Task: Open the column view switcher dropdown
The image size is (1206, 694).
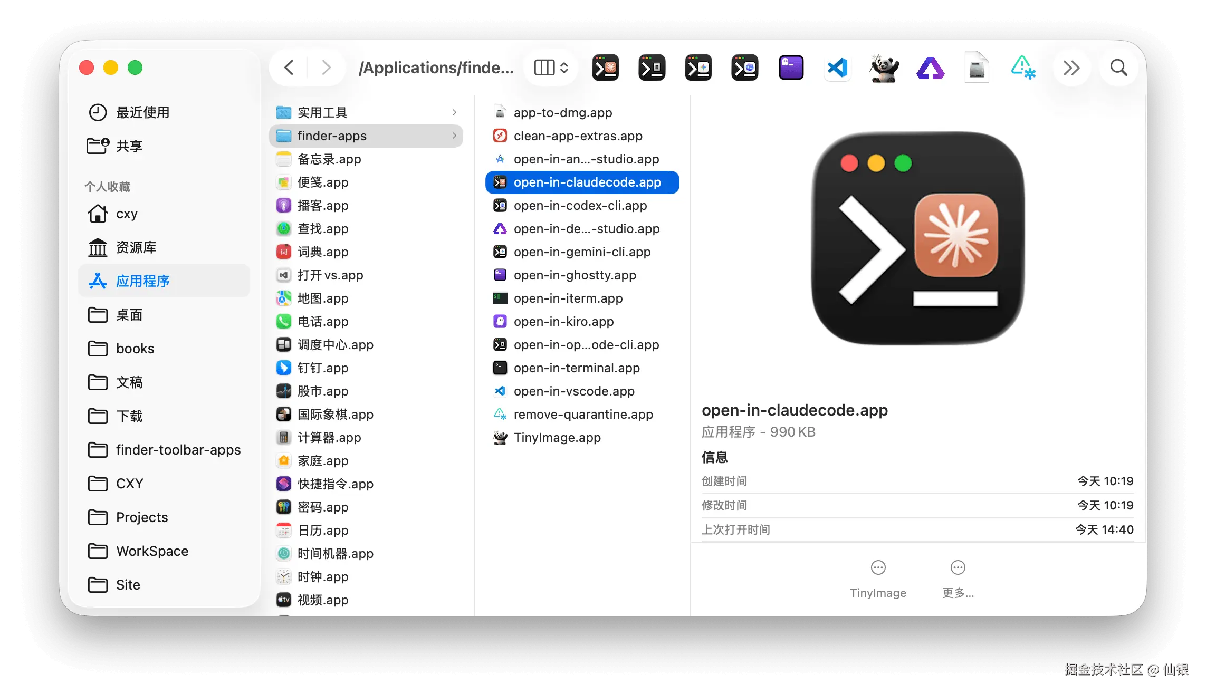Action: [x=551, y=68]
